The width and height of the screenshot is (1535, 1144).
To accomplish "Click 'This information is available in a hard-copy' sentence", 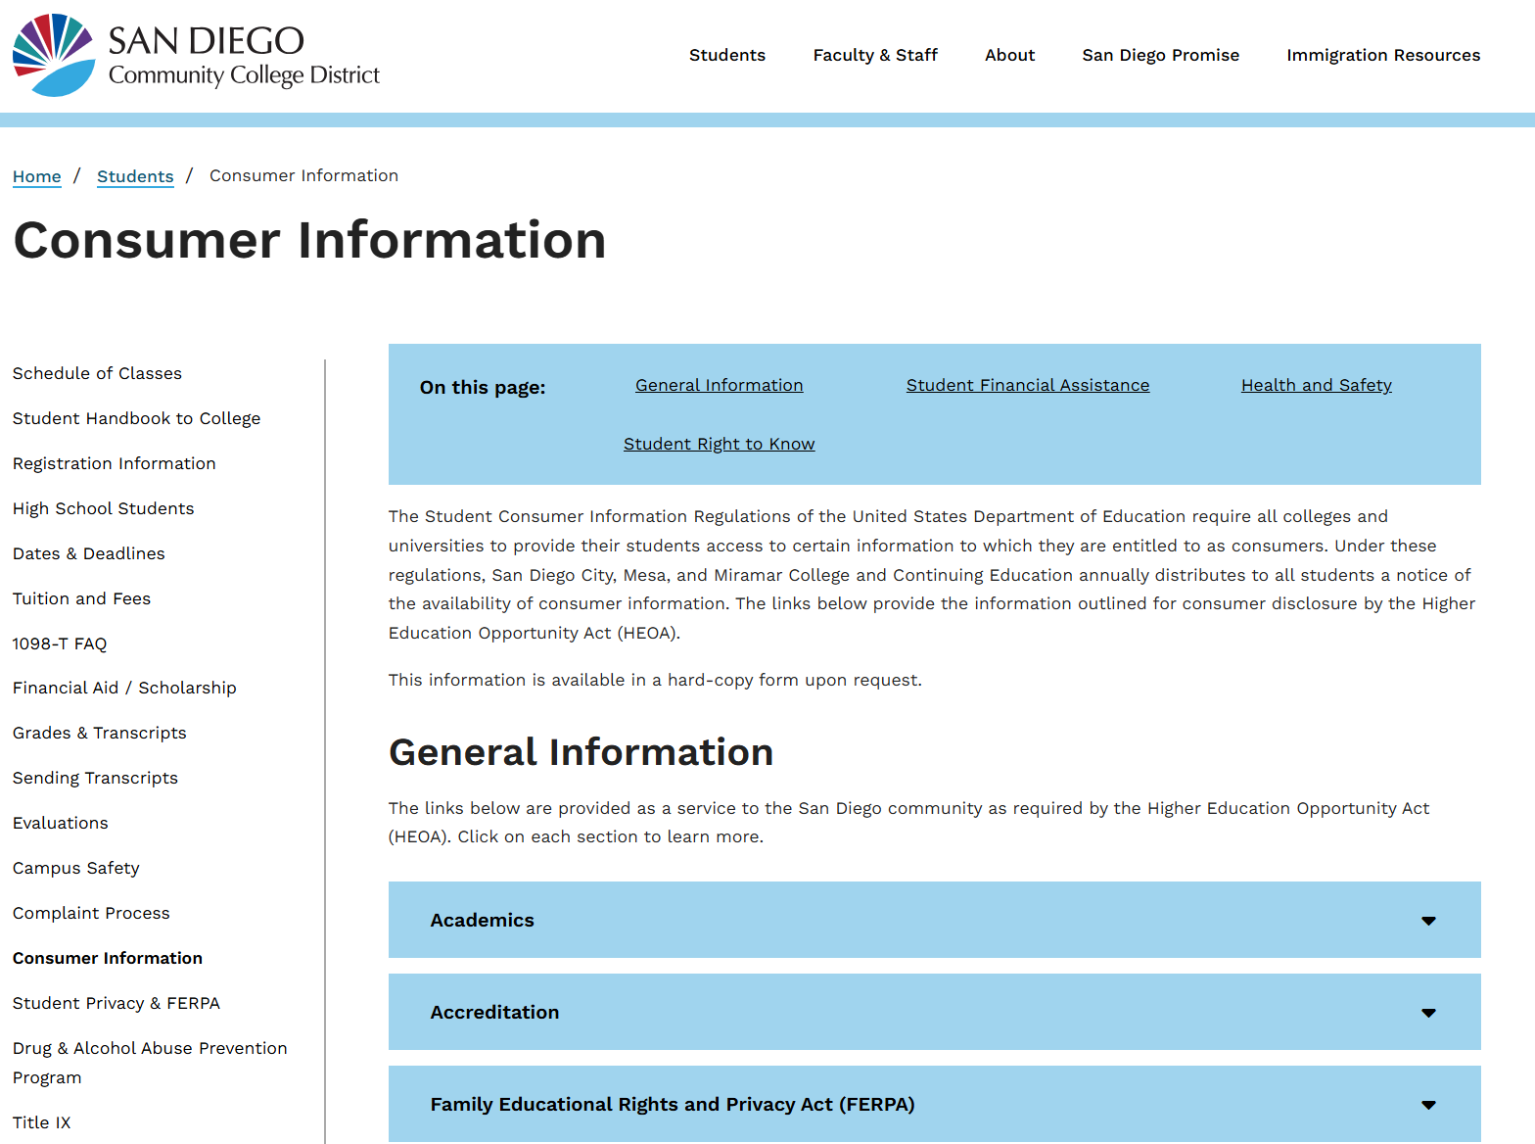I will pos(655,680).
